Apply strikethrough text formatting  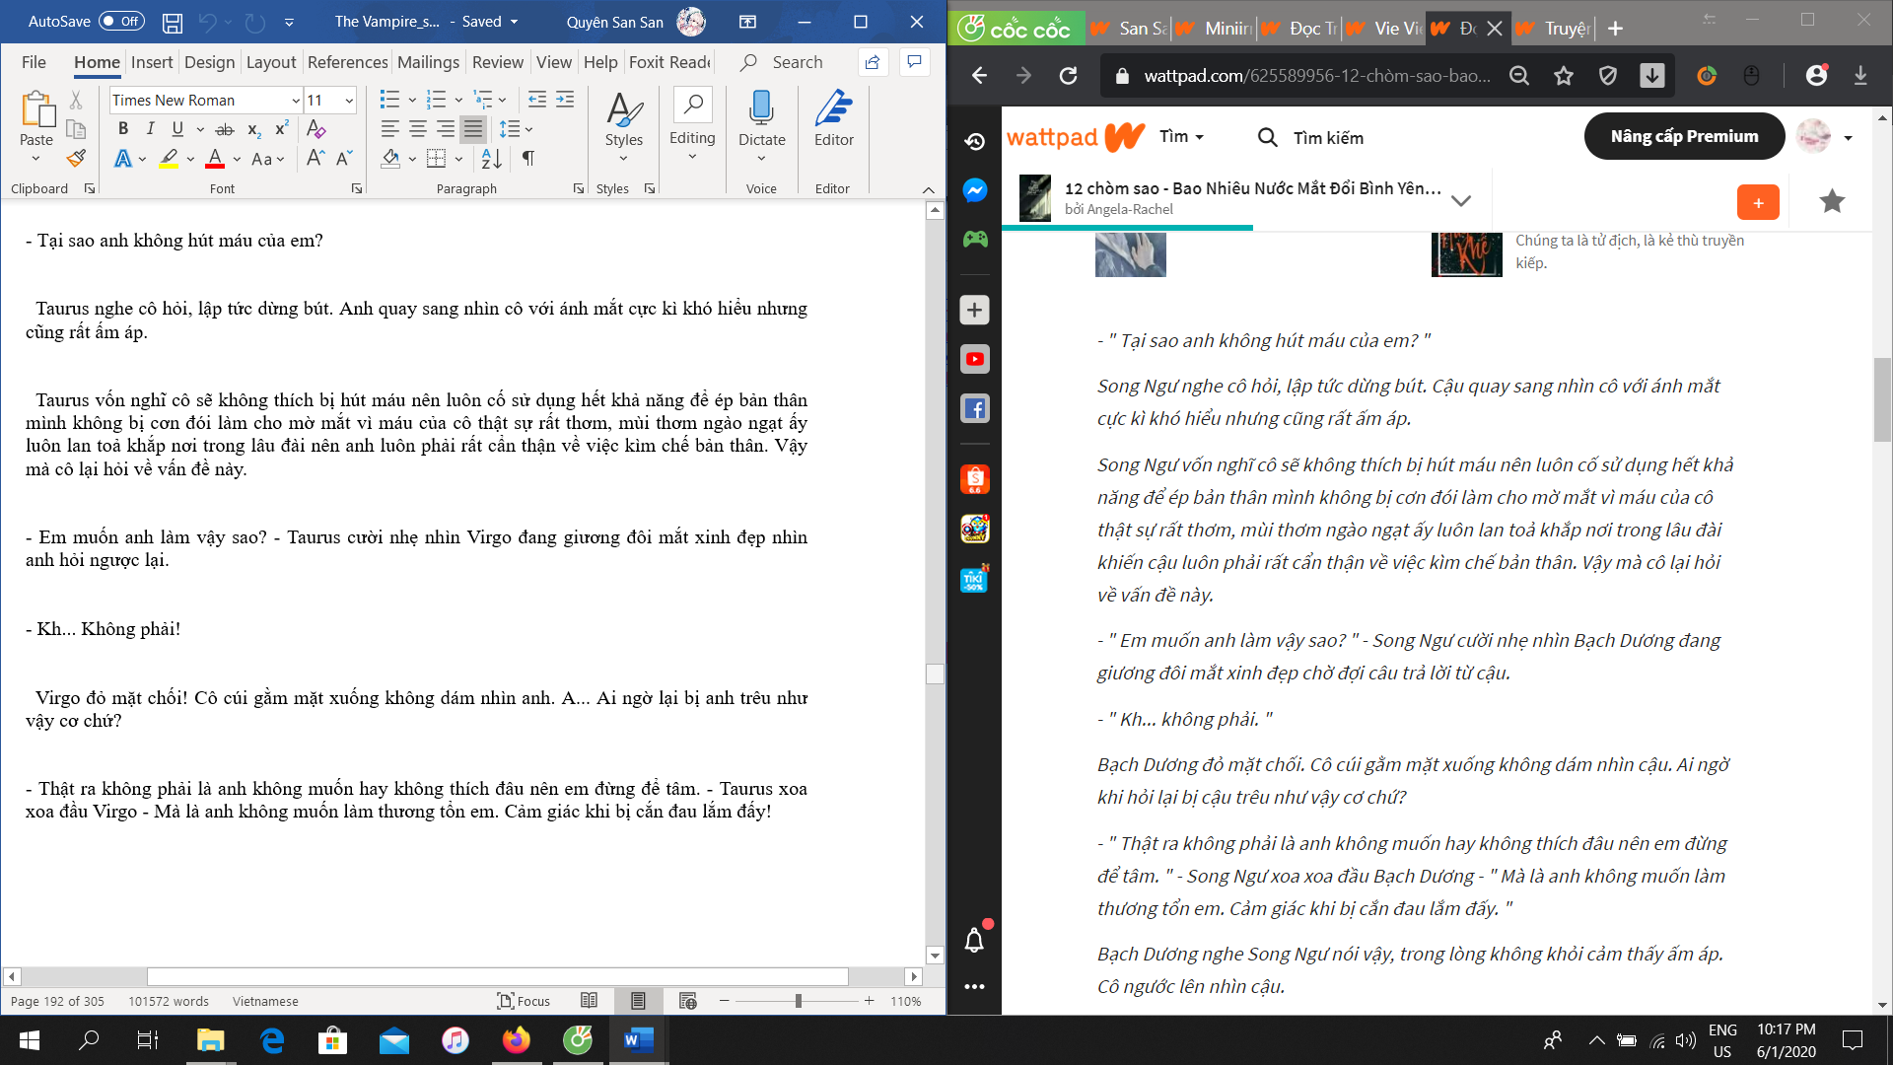coord(225,129)
